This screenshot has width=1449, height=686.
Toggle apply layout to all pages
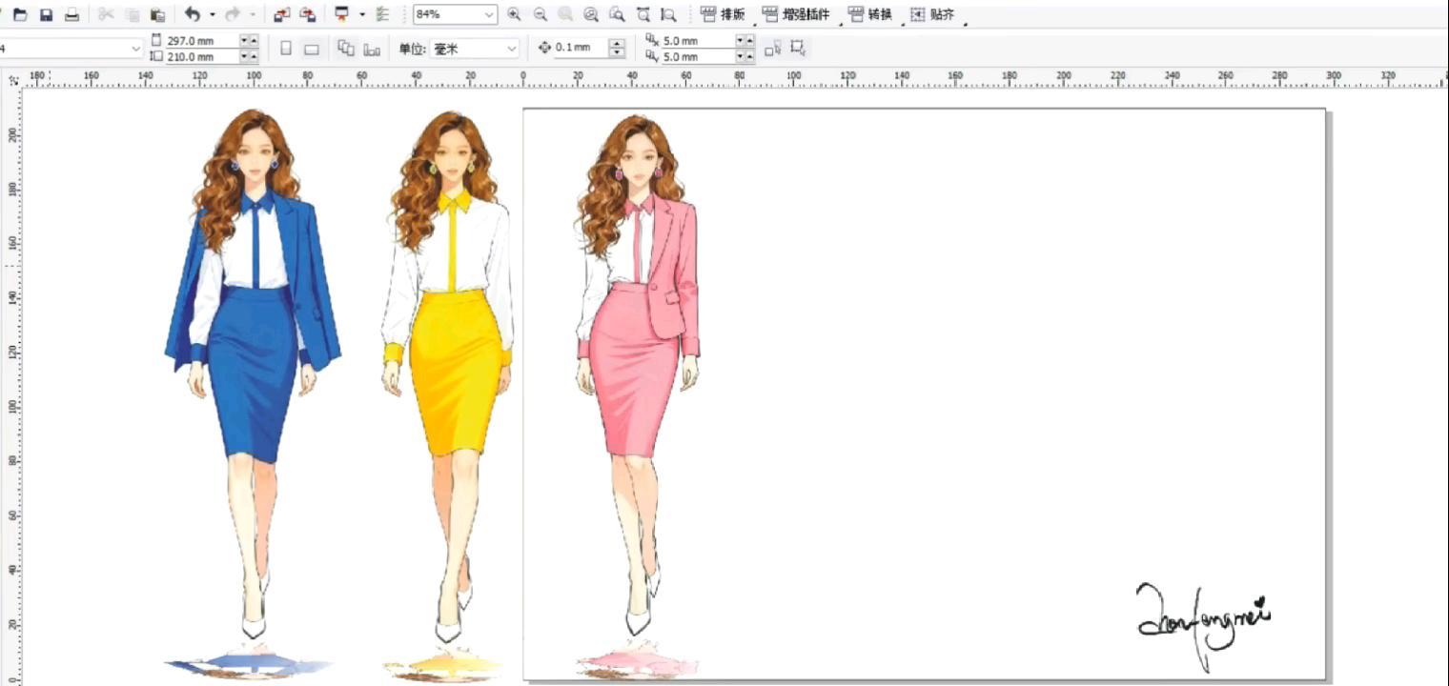(x=346, y=49)
